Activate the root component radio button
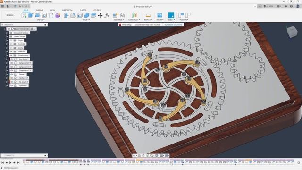Viewport: 302px width, 170px height. pos(34,29)
